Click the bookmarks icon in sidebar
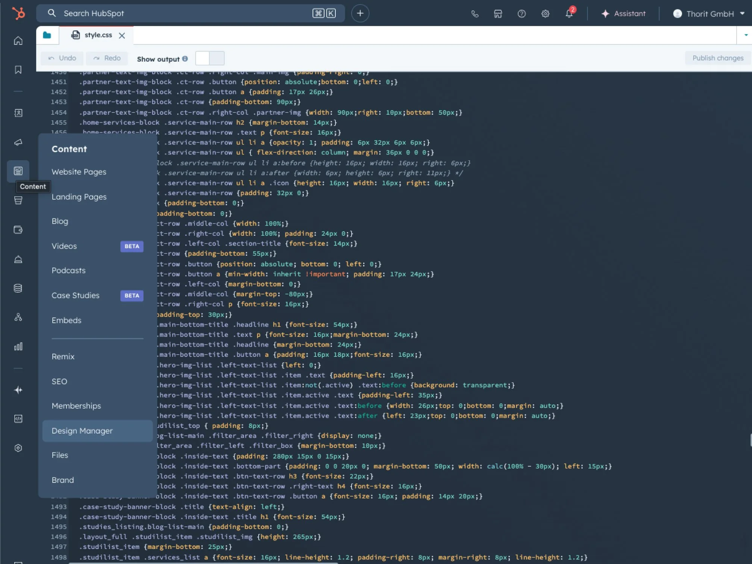The image size is (752, 564). coord(18,70)
